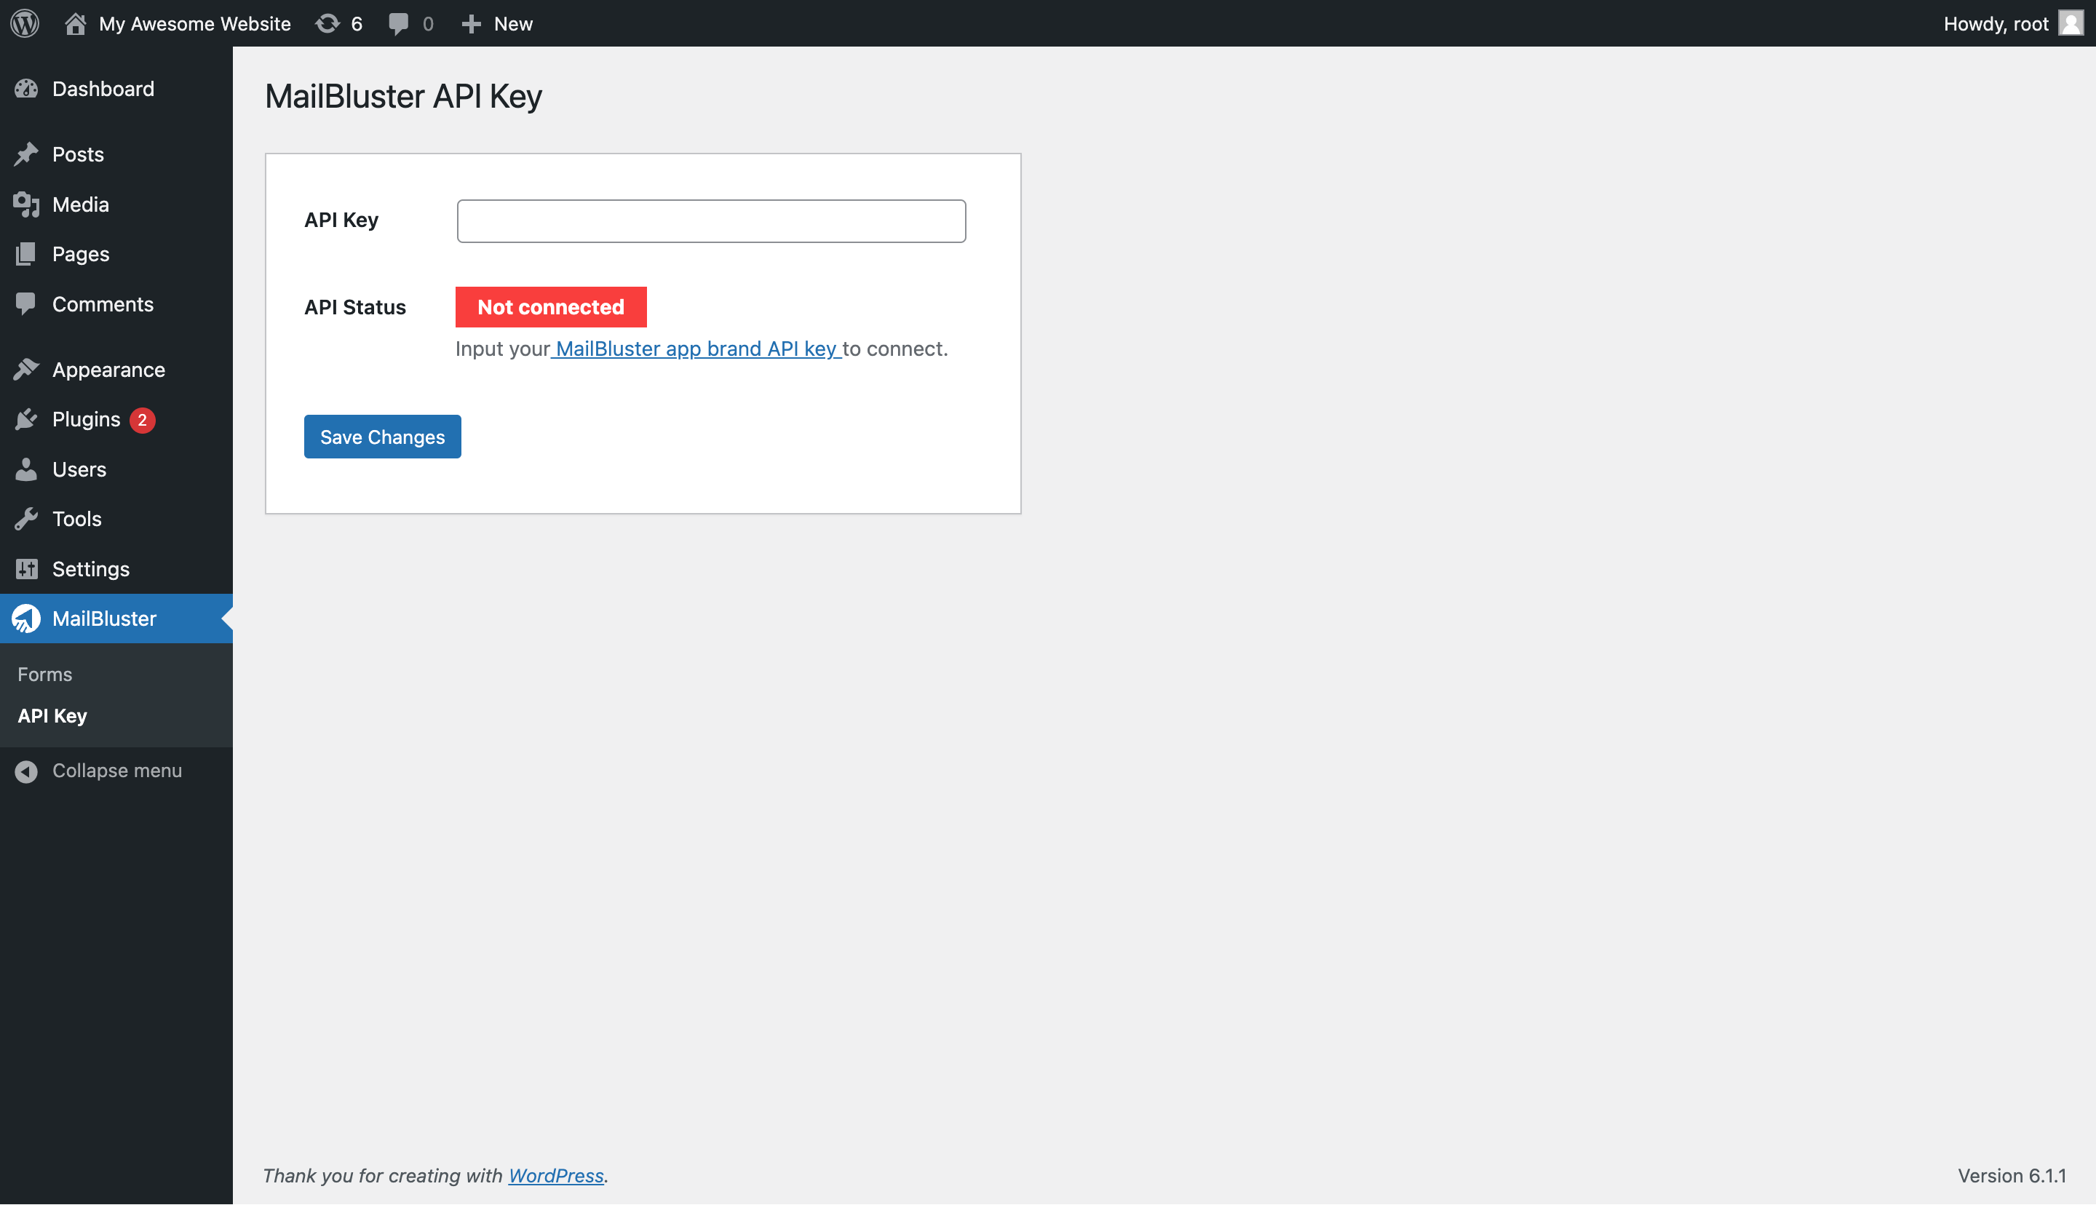
Task: Open the updates icon showing 6
Action: click(x=327, y=23)
